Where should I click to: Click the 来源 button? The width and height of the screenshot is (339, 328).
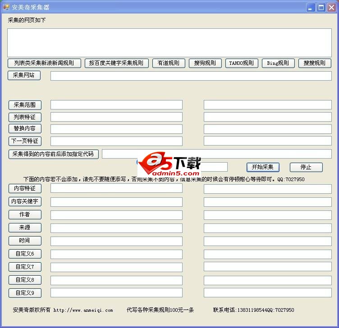coord(25,228)
